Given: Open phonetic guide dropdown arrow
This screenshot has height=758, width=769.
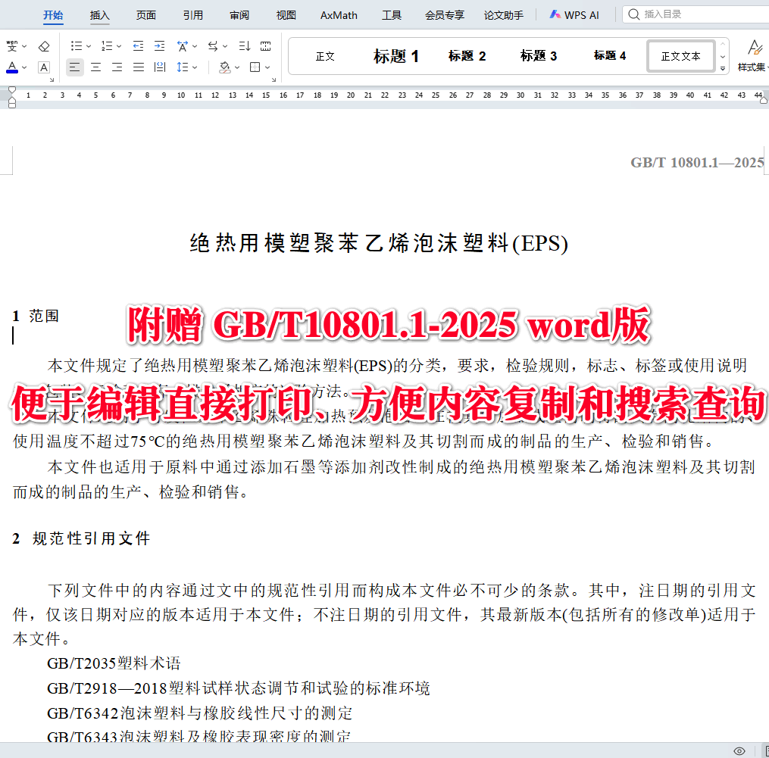Looking at the screenshot, I should point(24,47).
